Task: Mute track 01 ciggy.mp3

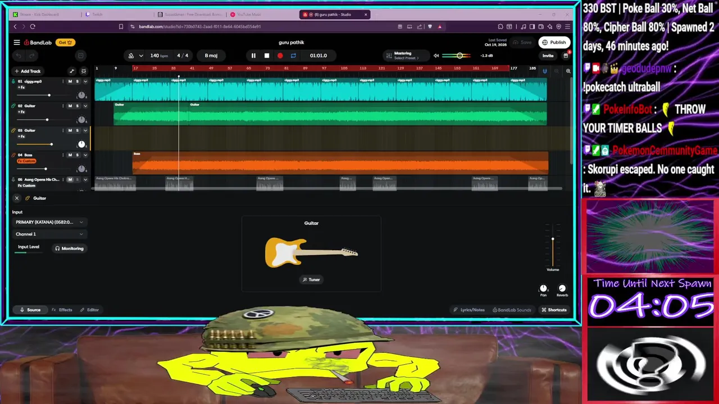Action: tap(70, 81)
